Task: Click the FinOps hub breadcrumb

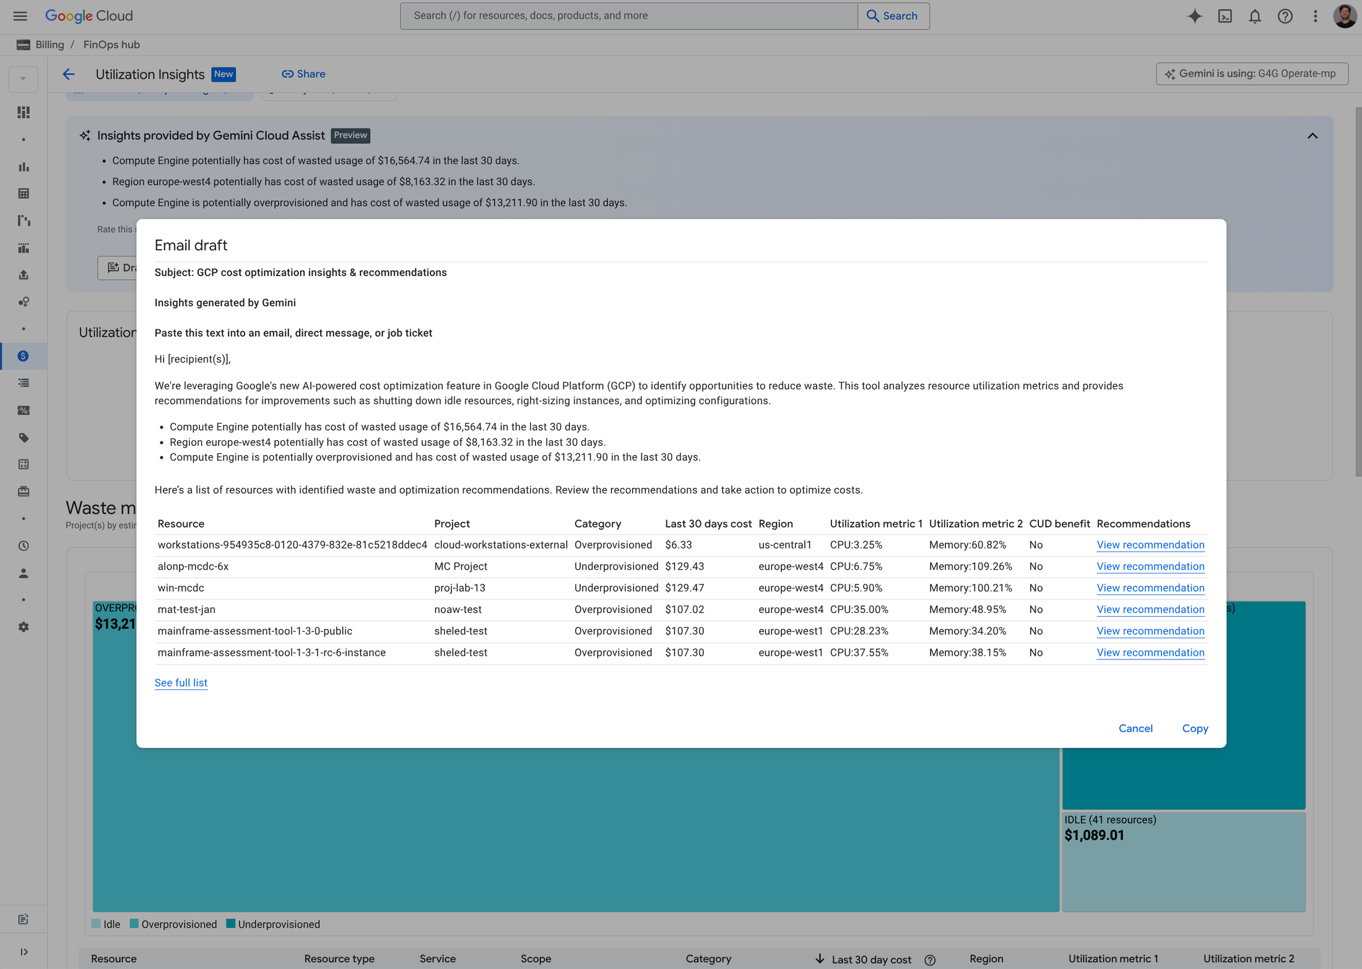Action: click(111, 45)
